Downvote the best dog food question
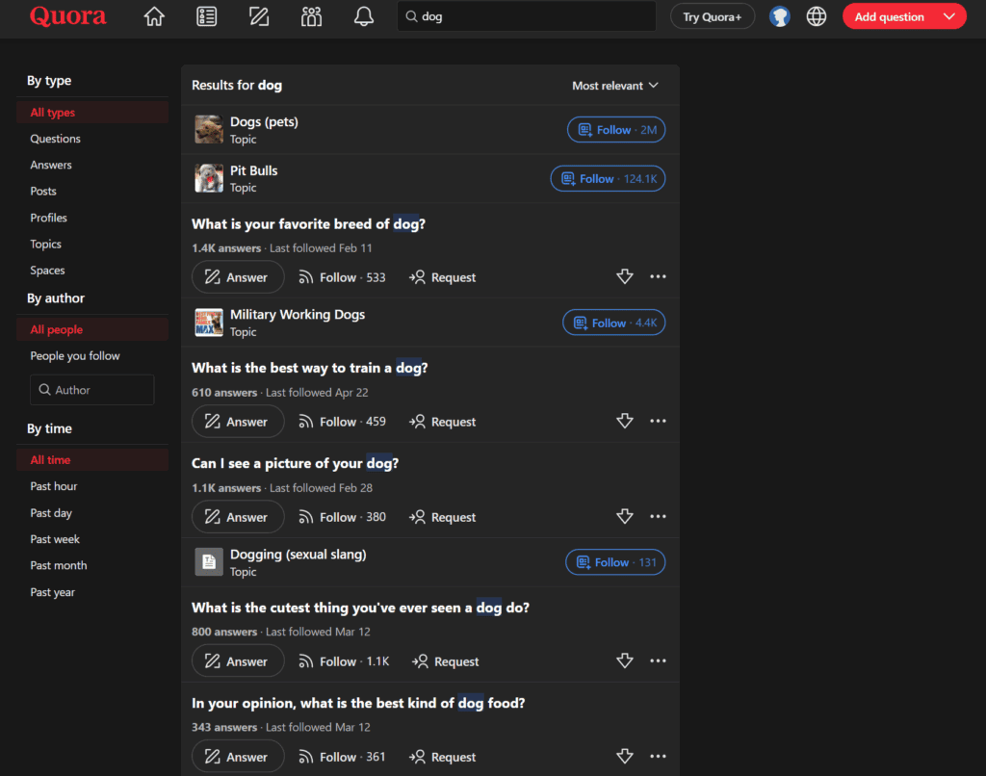 point(624,756)
